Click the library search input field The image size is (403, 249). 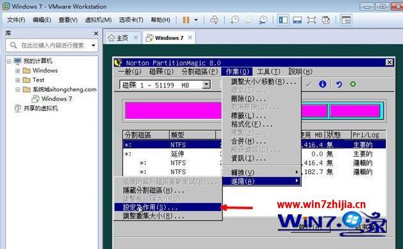pyautogui.click(x=51, y=46)
